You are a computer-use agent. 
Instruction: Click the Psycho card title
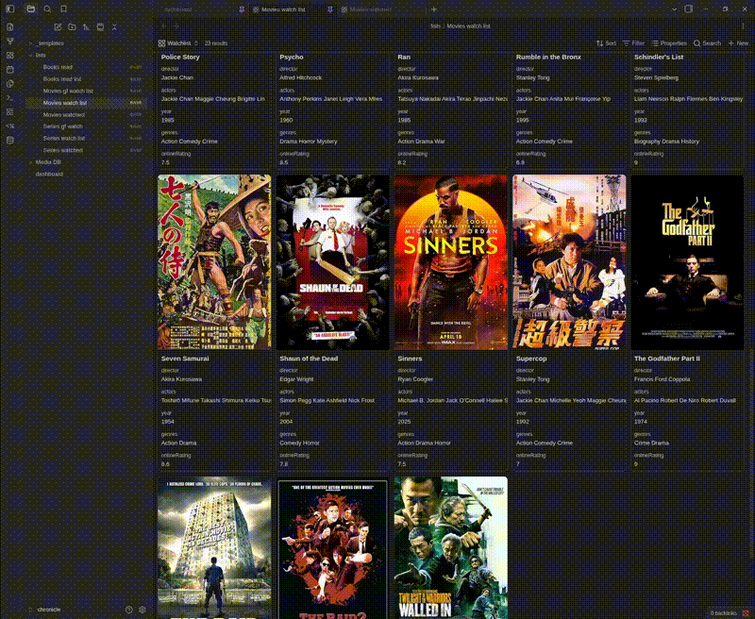point(292,57)
